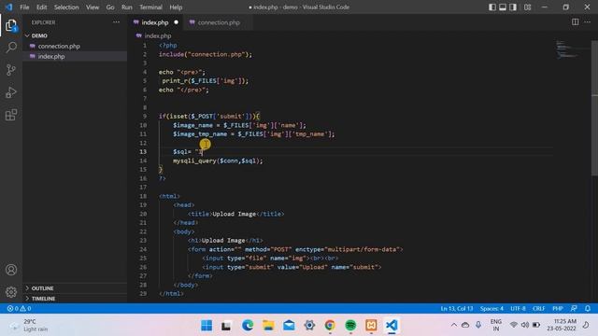Open notifications bell in status bar
This screenshot has width=598, height=336.
(x=588, y=308)
